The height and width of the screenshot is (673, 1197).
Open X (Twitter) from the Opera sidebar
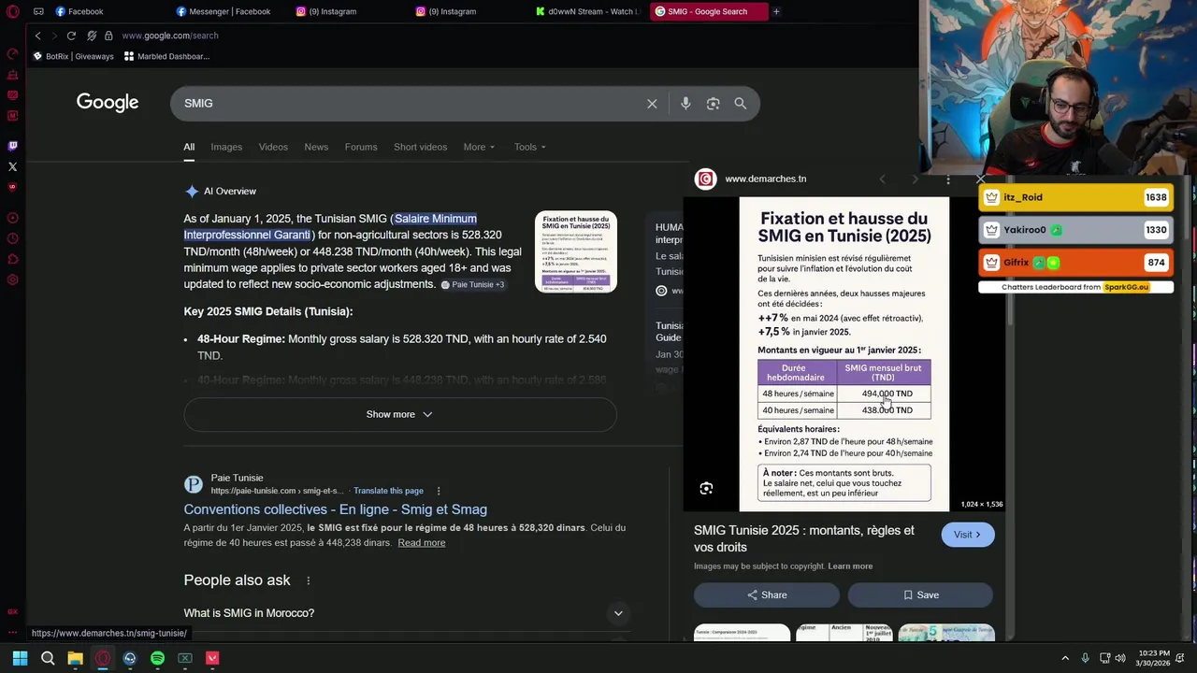tap(13, 166)
